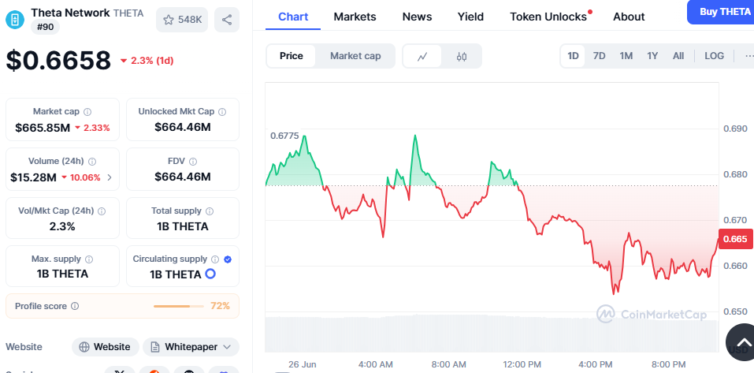Image resolution: width=754 pixels, height=373 pixels.
Task: Open Circulating supply info icon
Action: pyautogui.click(x=215, y=259)
